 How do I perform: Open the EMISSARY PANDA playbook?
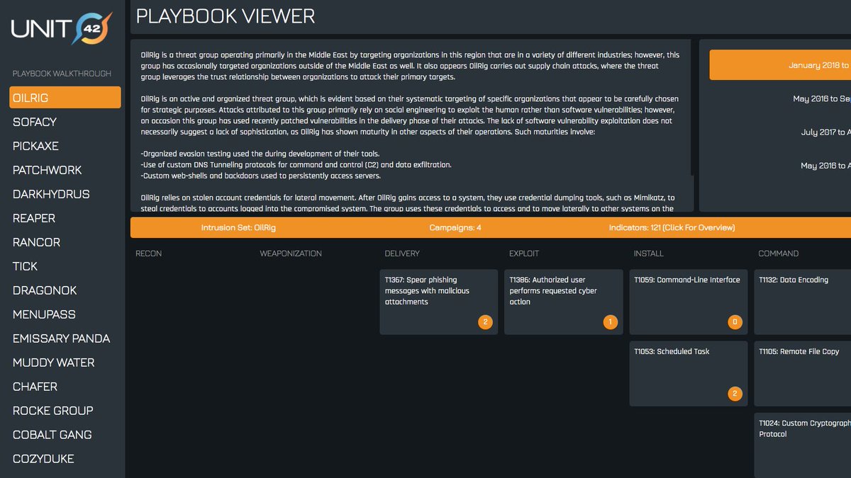[x=62, y=338]
